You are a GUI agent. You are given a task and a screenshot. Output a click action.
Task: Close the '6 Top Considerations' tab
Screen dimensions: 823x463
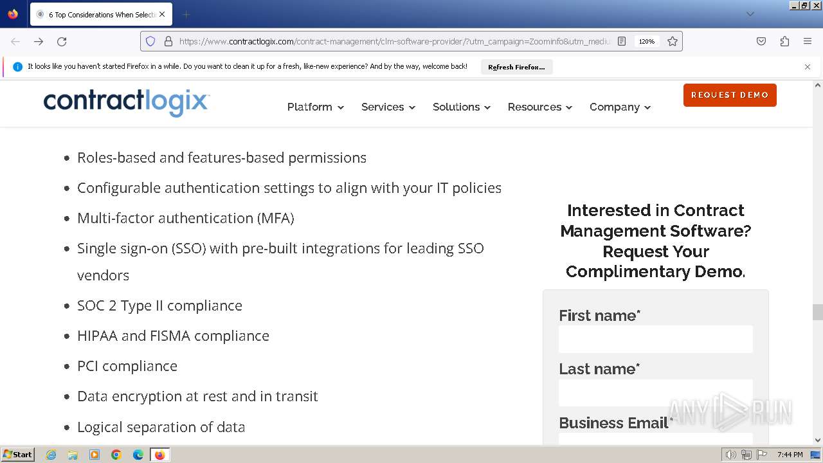click(x=162, y=14)
